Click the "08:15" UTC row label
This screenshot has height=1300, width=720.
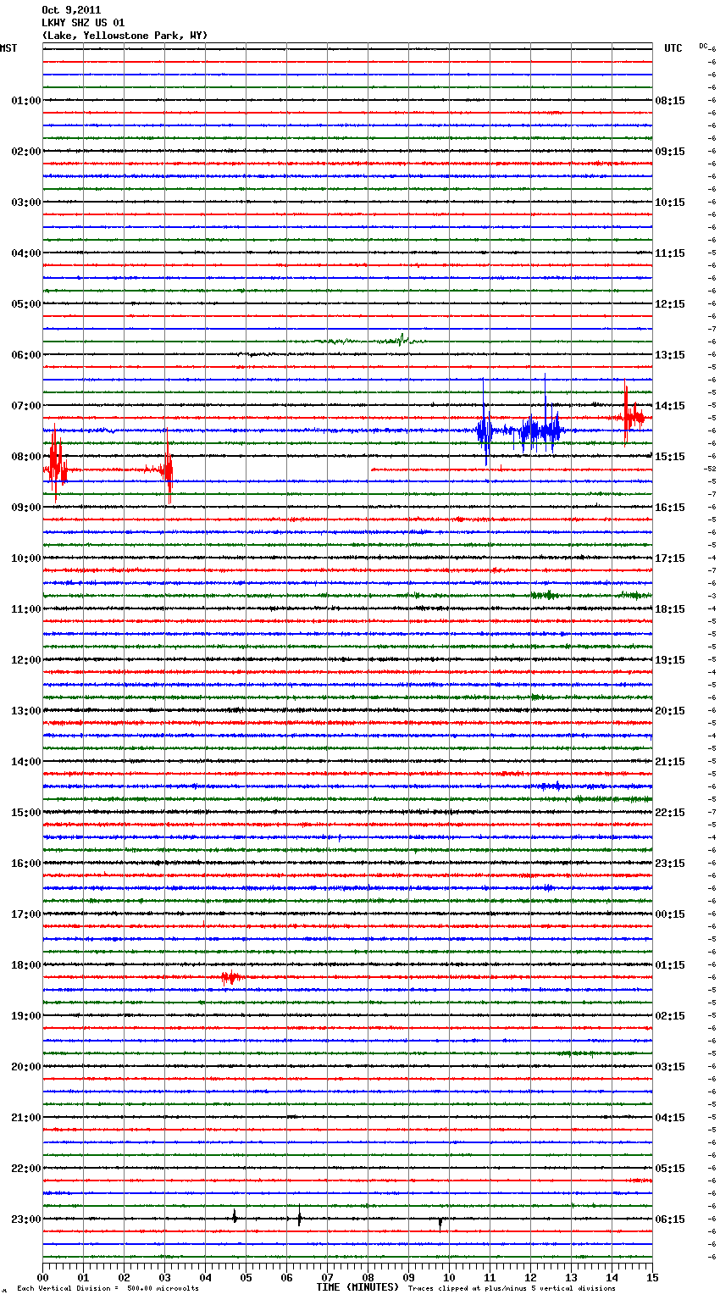(670, 101)
